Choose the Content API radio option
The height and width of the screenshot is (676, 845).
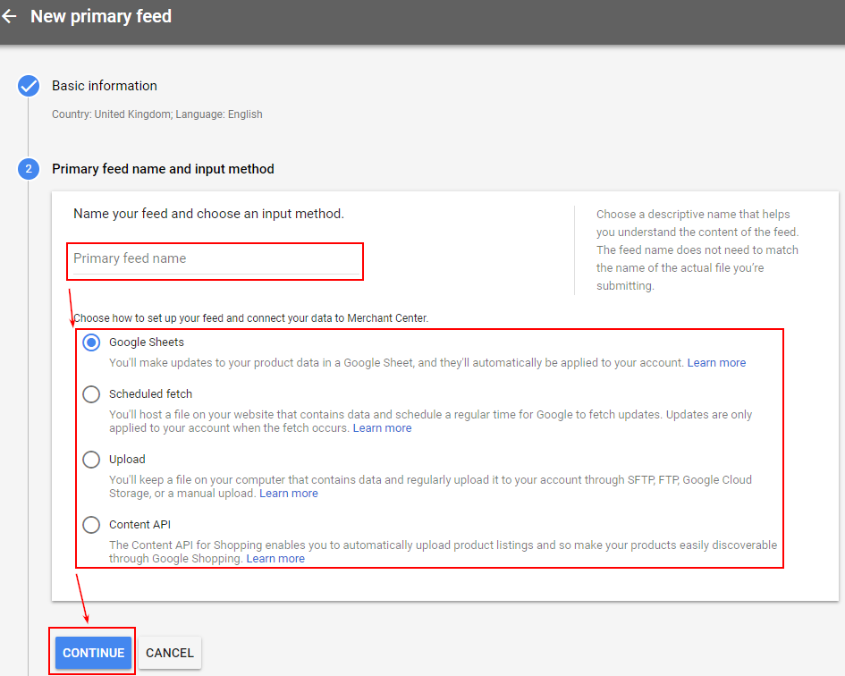pyautogui.click(x=91, y=525)
